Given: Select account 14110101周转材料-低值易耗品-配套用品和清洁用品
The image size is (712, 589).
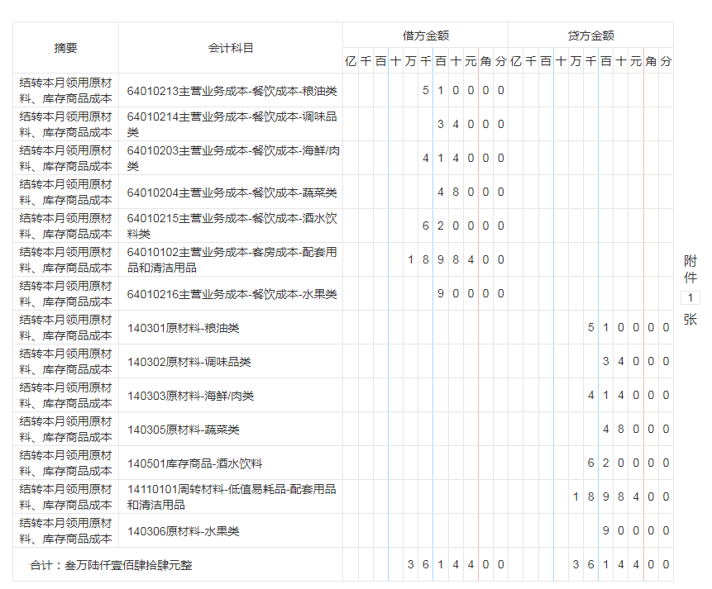Looking at the screenshot, I should [x=232, y=496].
